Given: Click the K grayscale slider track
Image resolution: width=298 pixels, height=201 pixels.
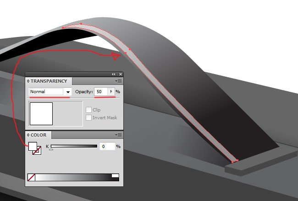Looking at the screenshot, I should tap(74, 146).
